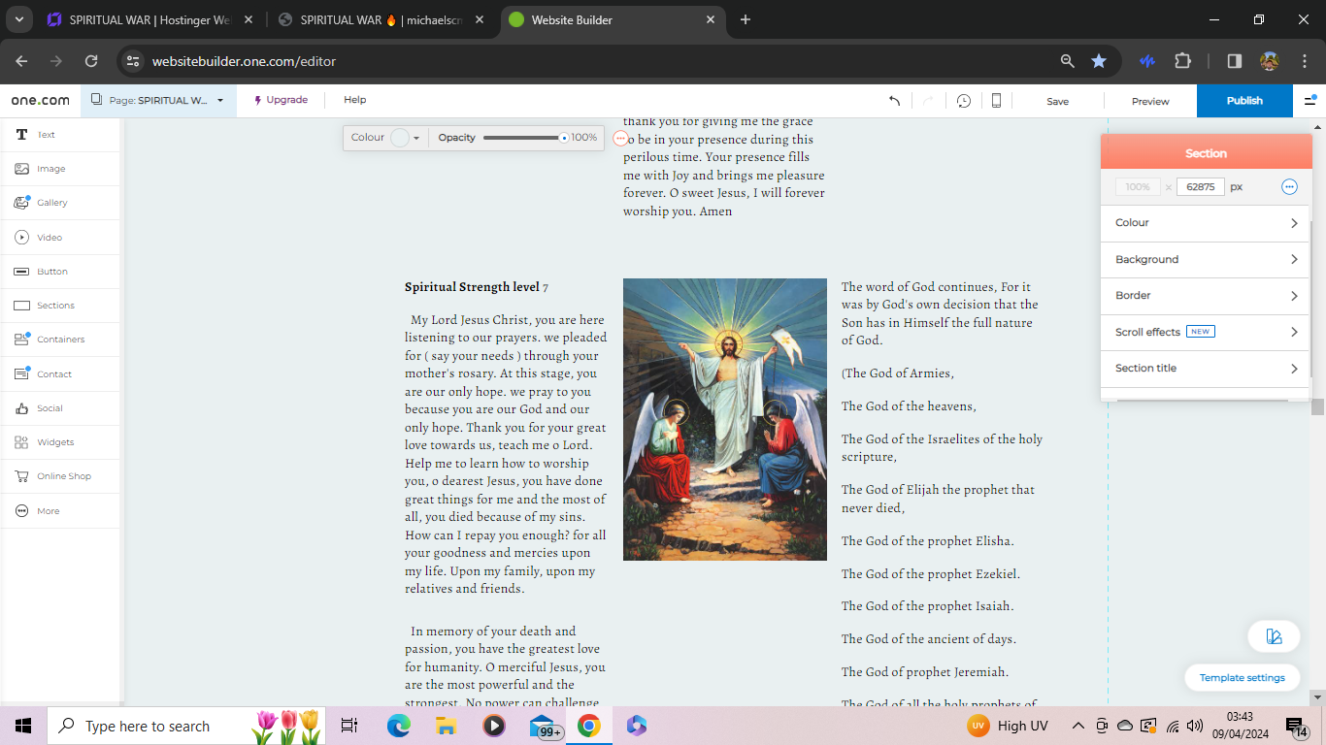Click the section height field showing 62875

coord(1201,187)
